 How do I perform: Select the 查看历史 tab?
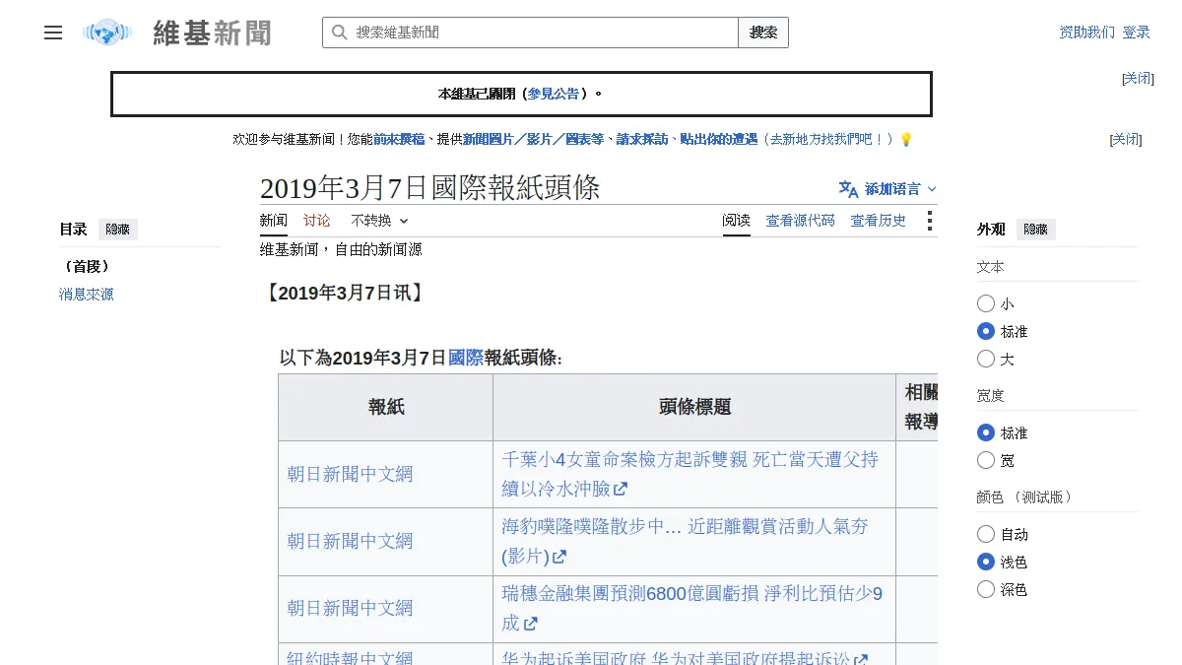tap(879, 221)
